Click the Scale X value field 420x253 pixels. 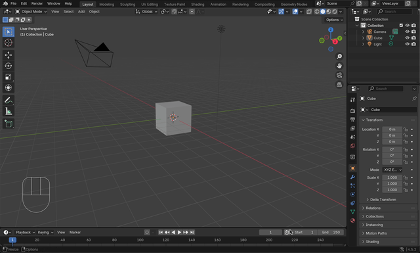[392, 177]
